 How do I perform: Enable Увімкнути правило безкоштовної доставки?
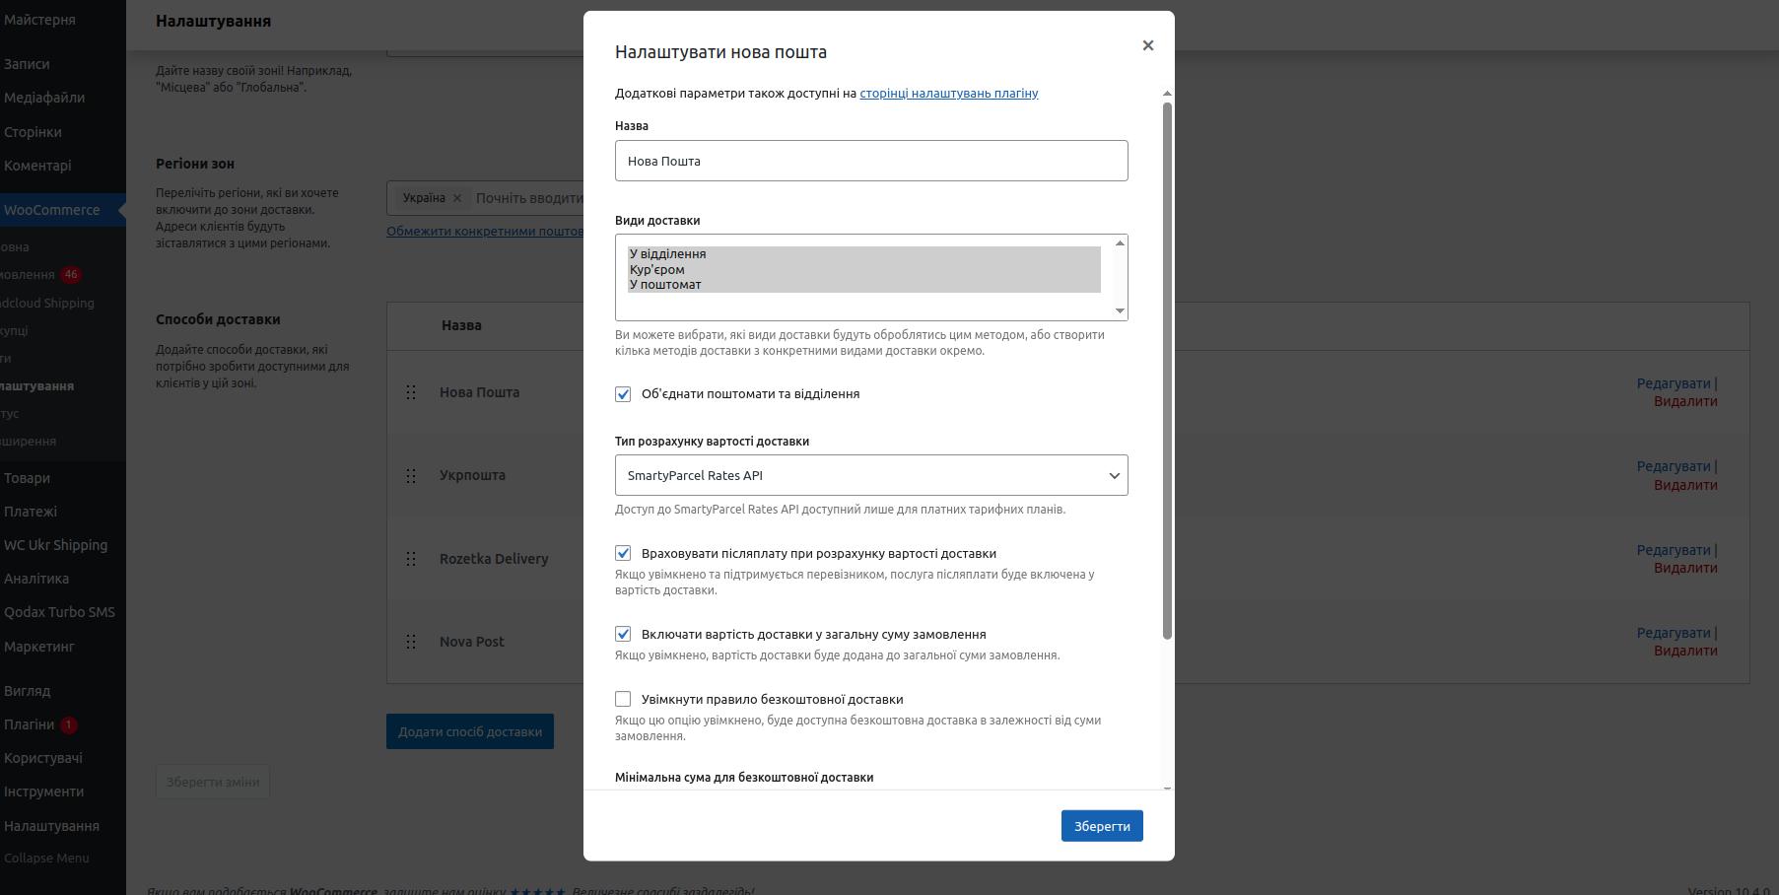[623, 700]
